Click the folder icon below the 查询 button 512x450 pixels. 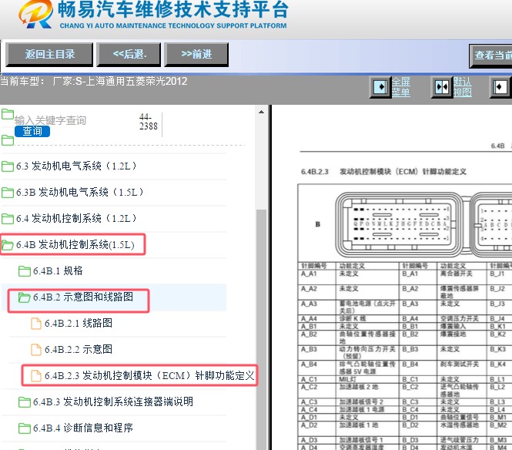[x=8, y=140]
